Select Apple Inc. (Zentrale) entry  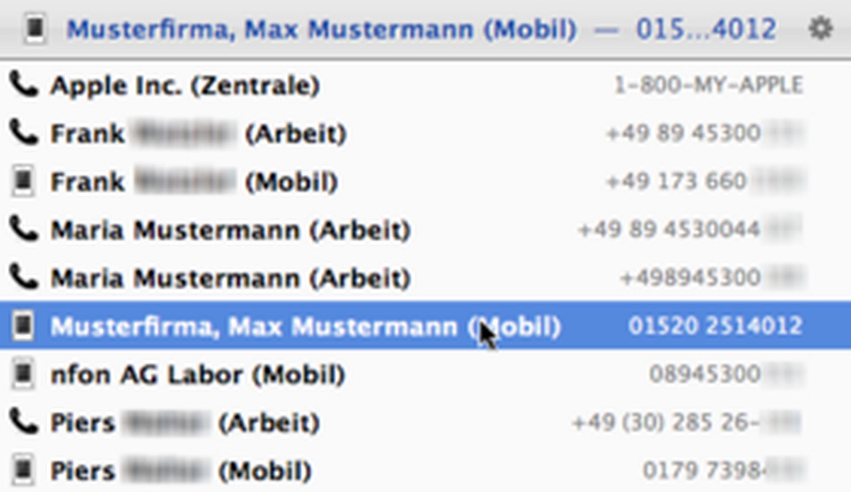(185, 85)
